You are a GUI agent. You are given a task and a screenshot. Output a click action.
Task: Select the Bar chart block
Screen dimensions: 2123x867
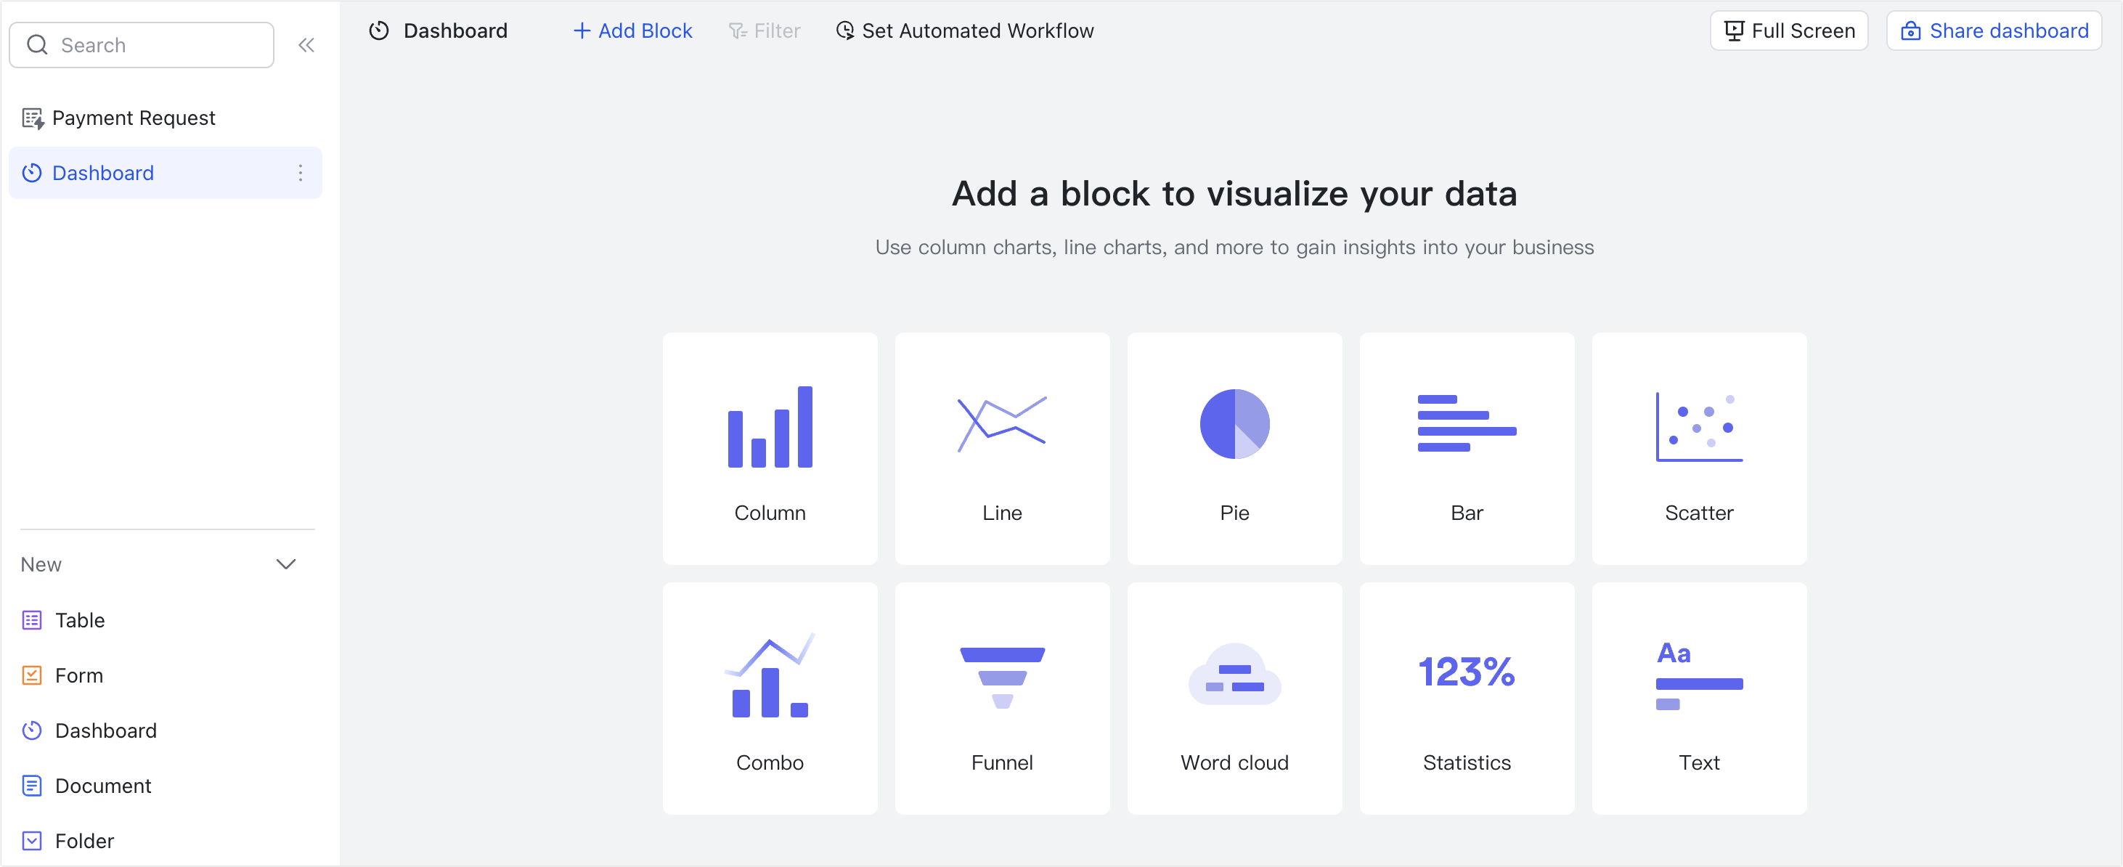[1467, 449]
